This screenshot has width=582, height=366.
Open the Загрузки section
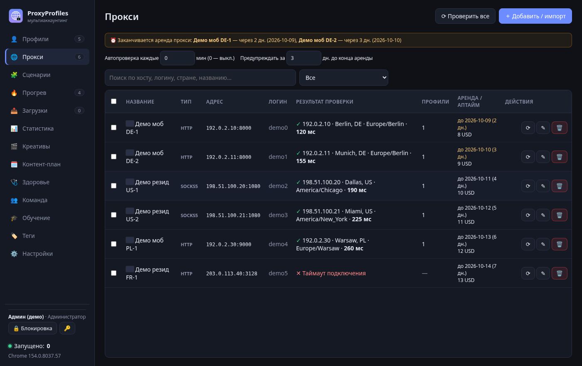click(47, 111)
